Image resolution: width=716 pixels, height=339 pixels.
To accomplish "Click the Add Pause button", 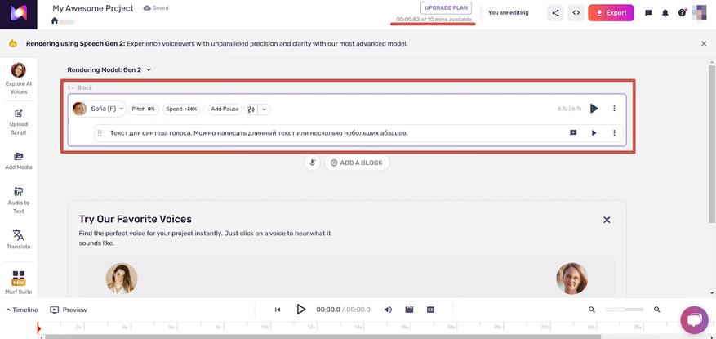I will pos(225,109).
